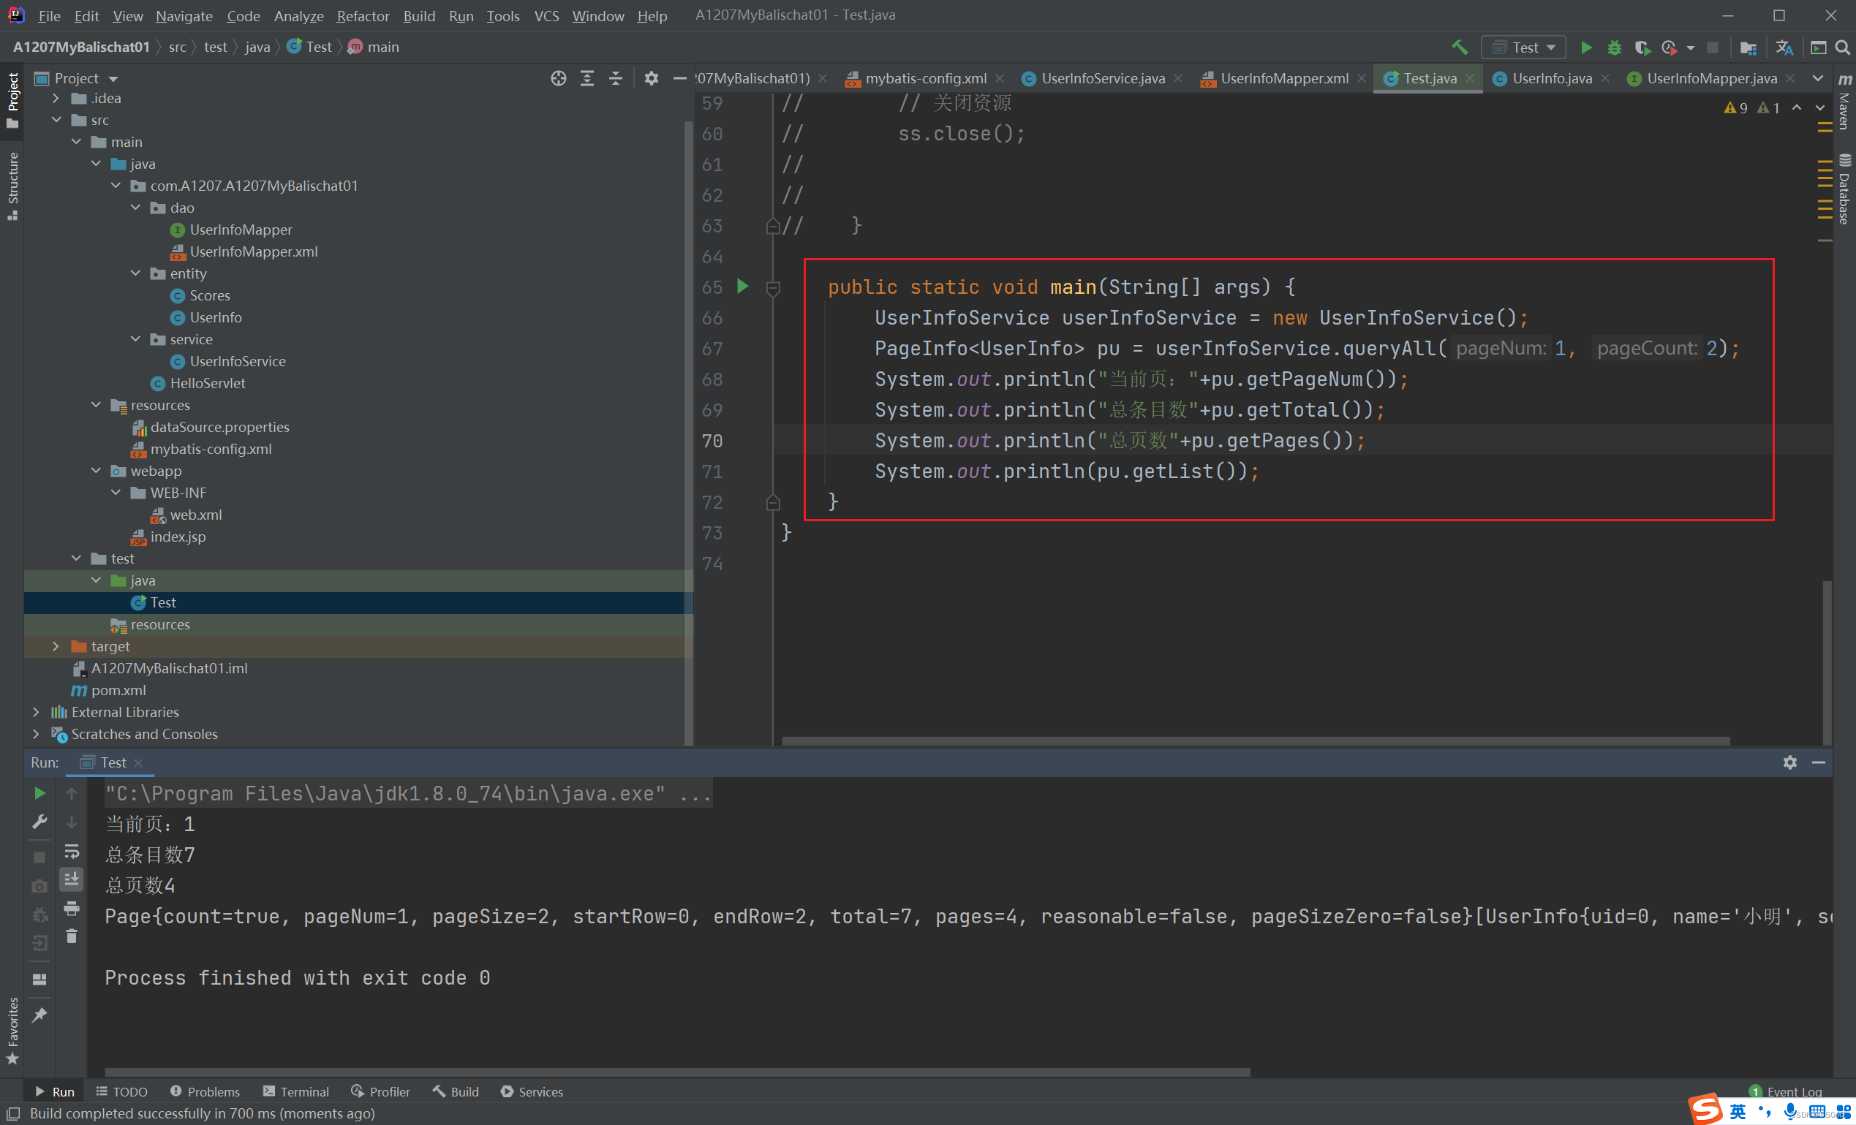Select UserInfoMapper.xml in project tree
Image resolution: width=1856 pixels, height=1125 pixels.
[253, 251]
